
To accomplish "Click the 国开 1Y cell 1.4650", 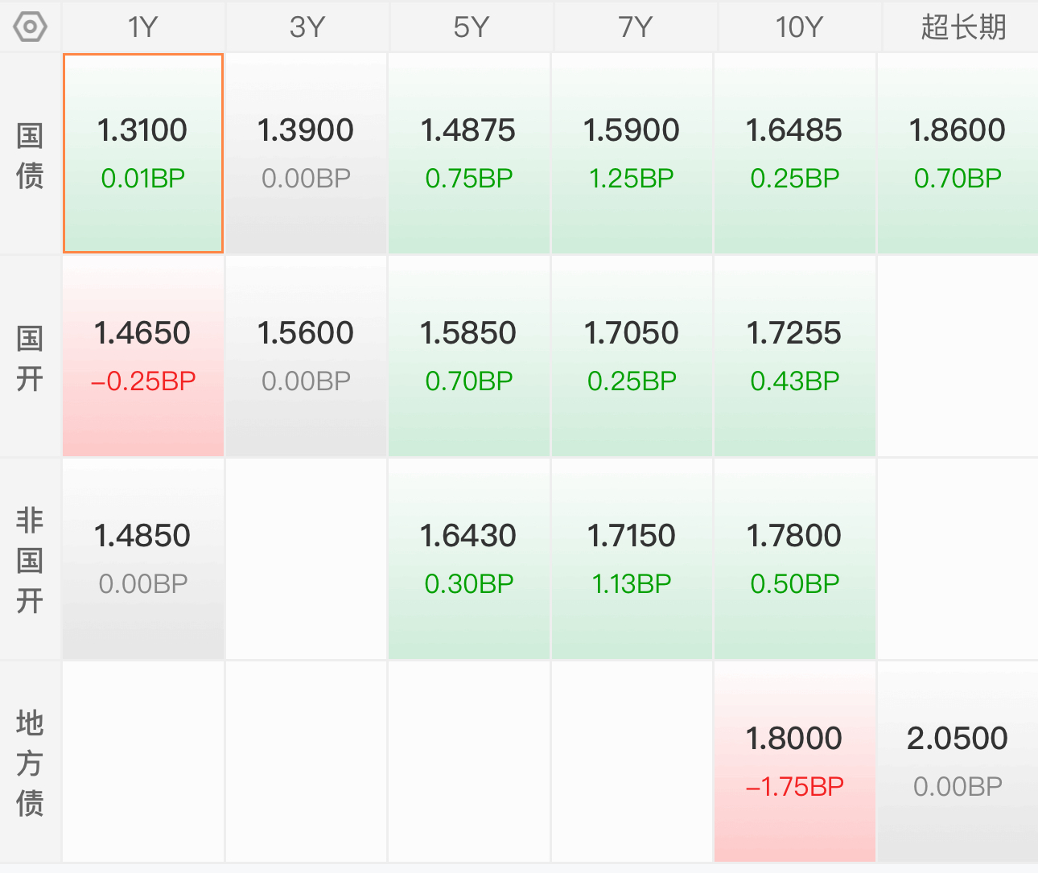I will click(143, 356).
